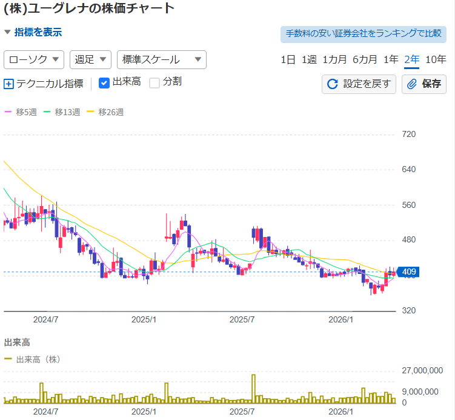Uncheck the 出来高 volume checkbox
455x420 pixels.
point(104,82)
